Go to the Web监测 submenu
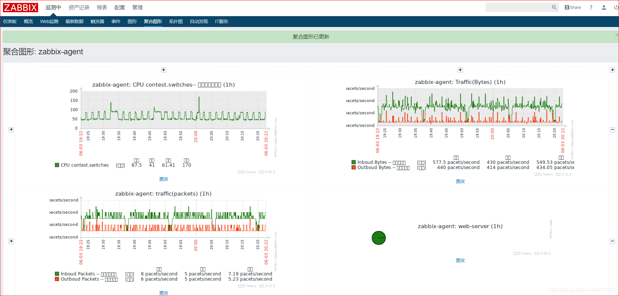 pos(49,21)
